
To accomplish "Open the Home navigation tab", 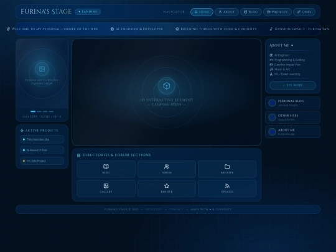I will pos(202,12).
